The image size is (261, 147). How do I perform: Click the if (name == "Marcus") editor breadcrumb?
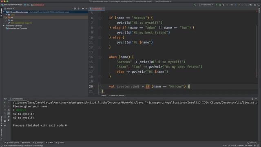point(117,96)
